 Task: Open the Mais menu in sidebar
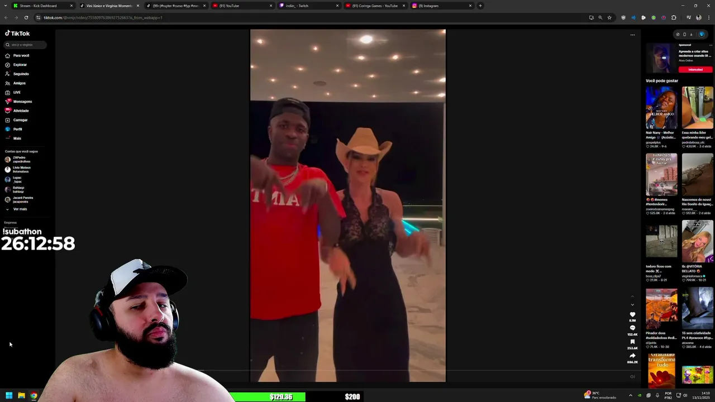click(13, 138)
